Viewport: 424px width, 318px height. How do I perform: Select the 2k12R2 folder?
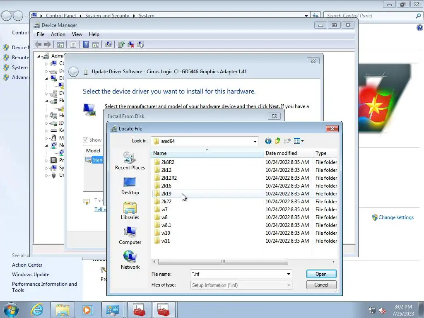169,178
